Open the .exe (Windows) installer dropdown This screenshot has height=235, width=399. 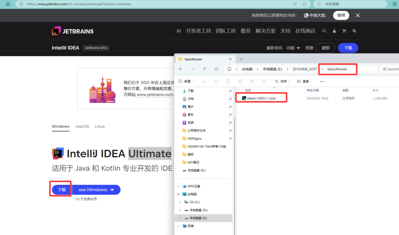pyautogui.click(x=96, y=190)
